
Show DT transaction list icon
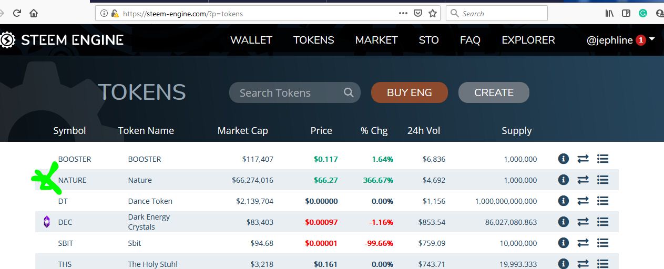(x=602, y=201)
